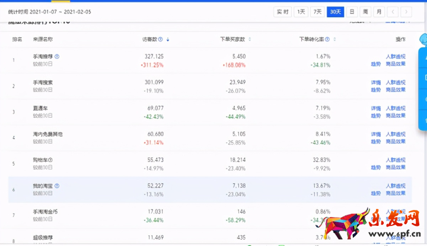Switch time range to 实时
The image size is (427, 246).
coord(282,12)
